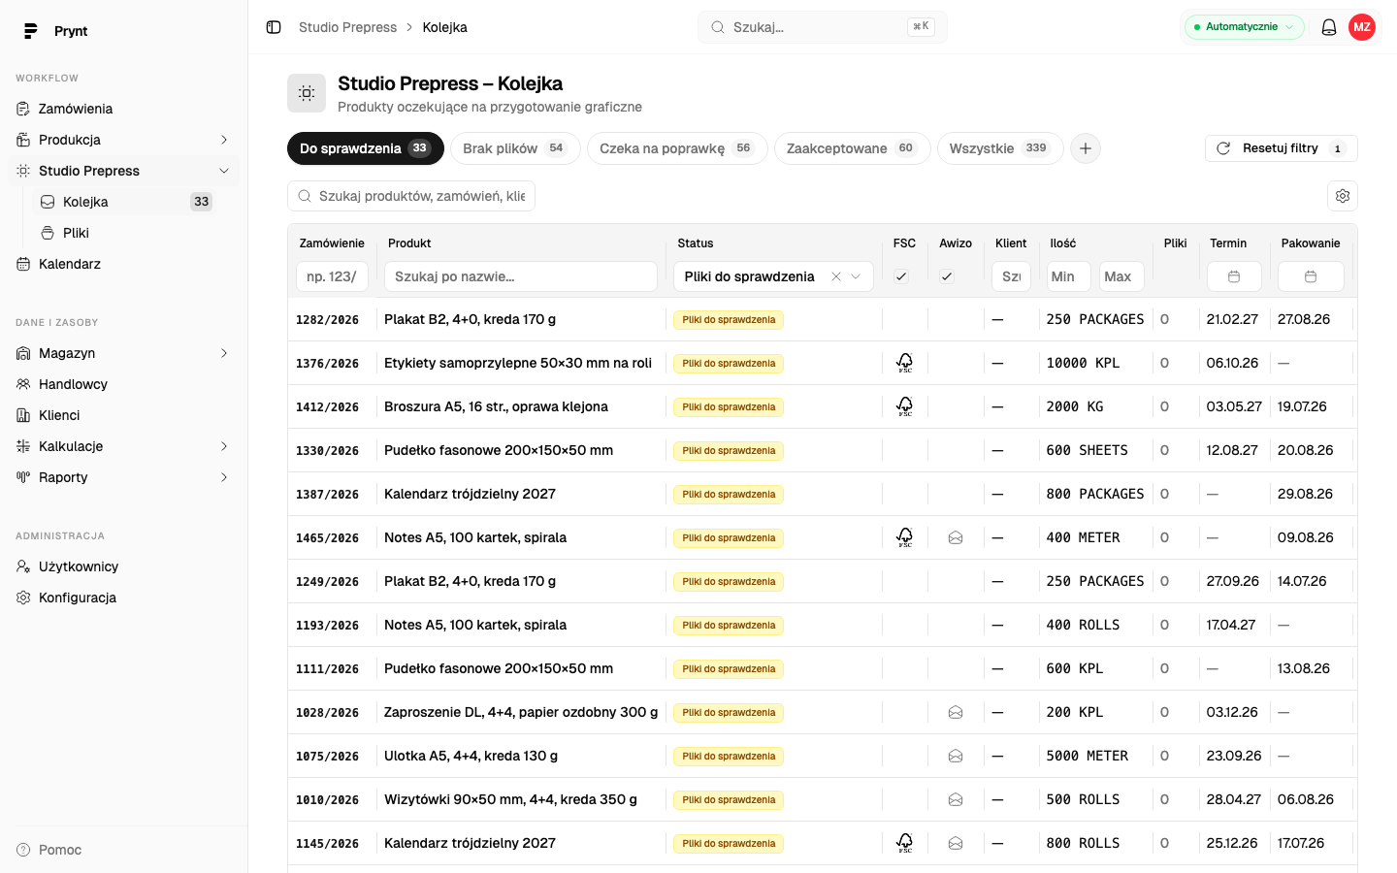Click the Studio Prepress header icon

(x=307, y=93)
